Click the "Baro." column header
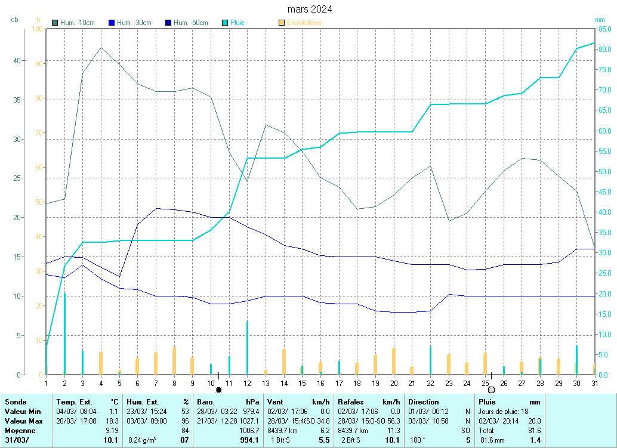The width and height of the screenshot is (617, 448). [x=206, y=402]
